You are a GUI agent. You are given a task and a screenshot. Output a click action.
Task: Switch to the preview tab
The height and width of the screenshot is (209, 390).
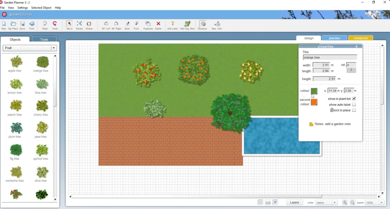(x=334, y=38)
